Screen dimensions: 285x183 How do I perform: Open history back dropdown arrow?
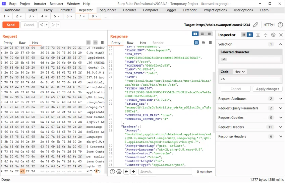click(47, 25)
